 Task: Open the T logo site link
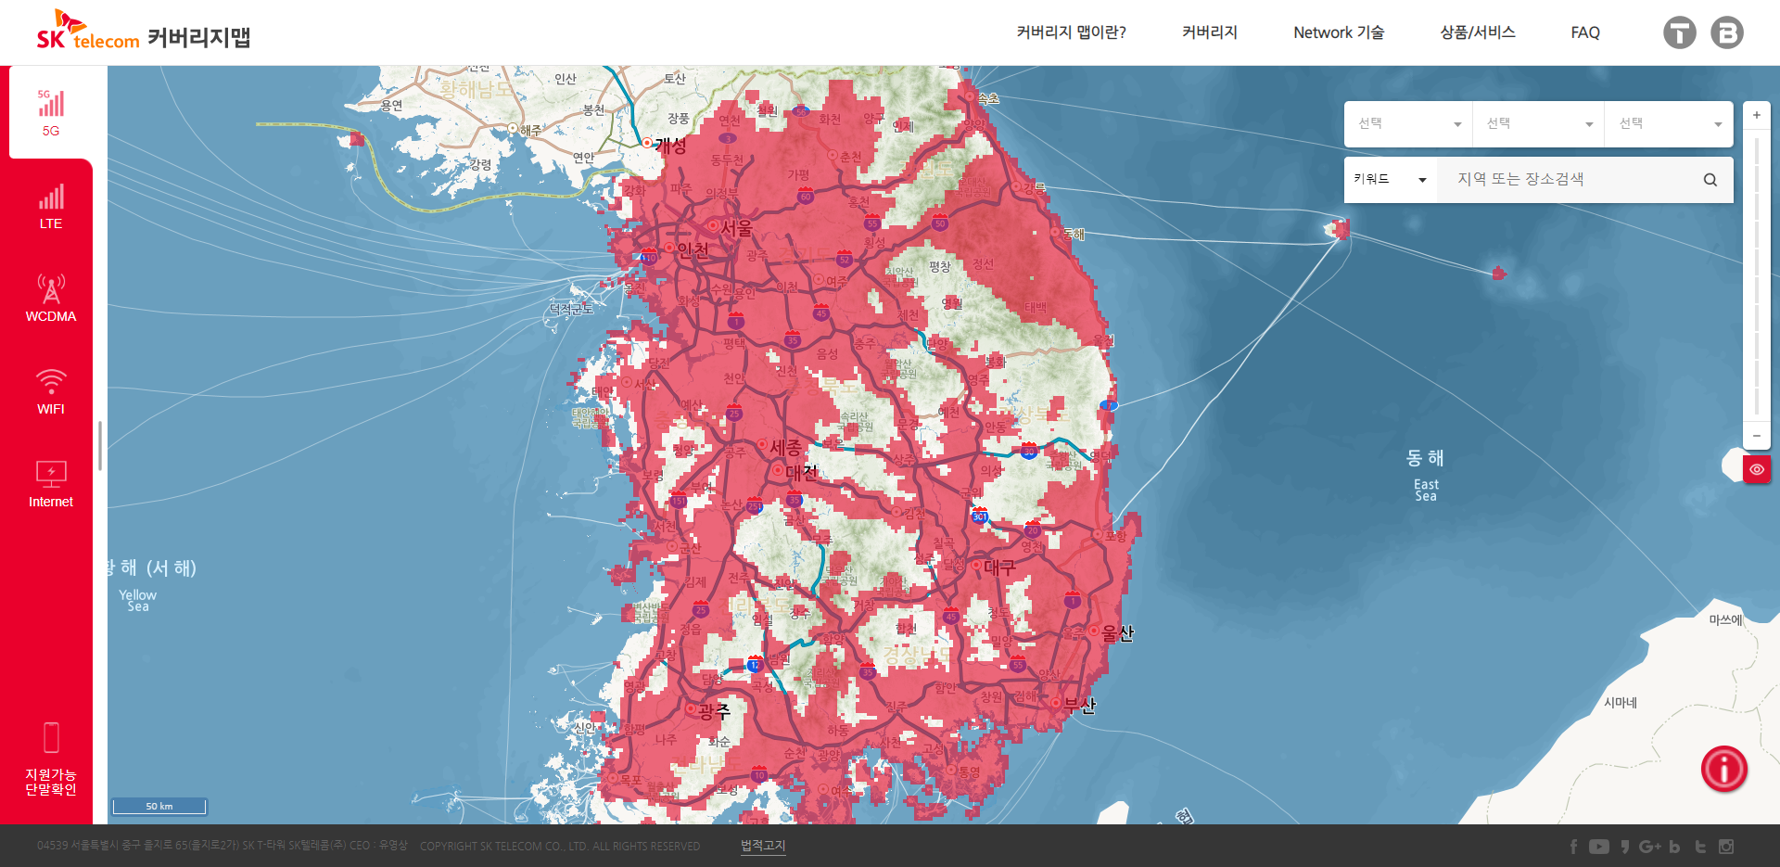(x=1679, y=32)
